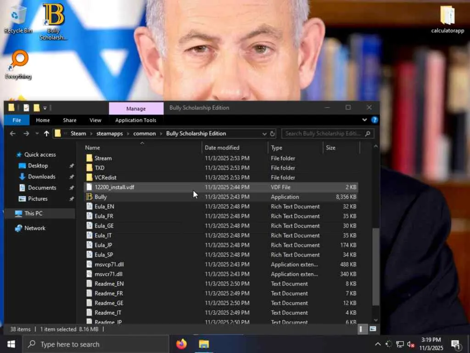
Task: Select the 12200_install.vdf file row
Action: [x=221, y=187]
